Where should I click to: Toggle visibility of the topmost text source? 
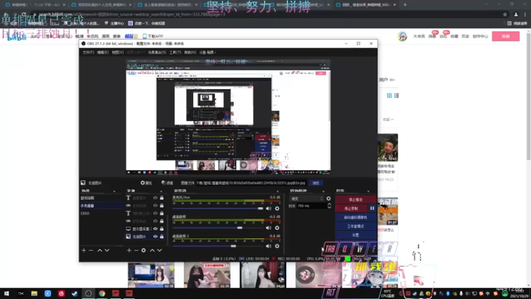[x=155, y=197]
